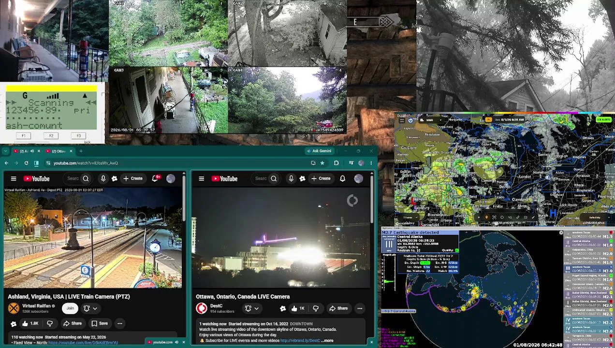Start voice search in the Ottawa pane
Viewport: 615px width, 348px height.
(x=291, y=179)
